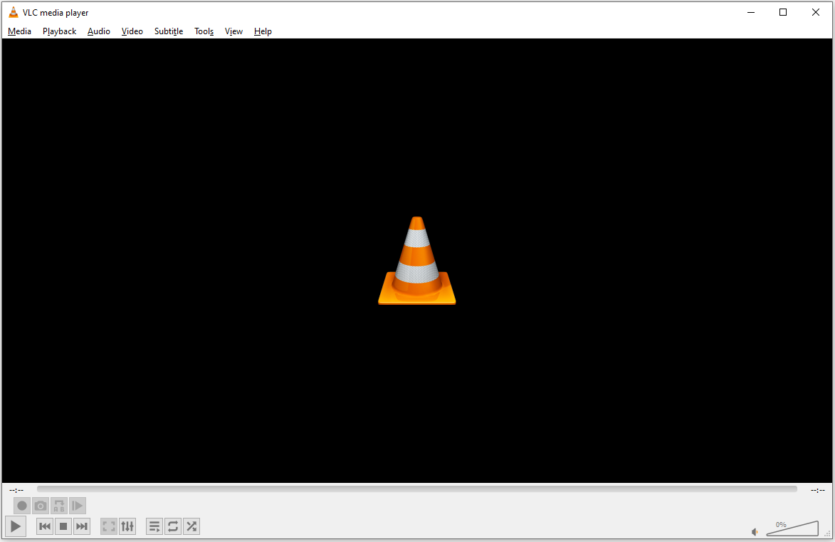Click the elapsed time label
Viewport: 835px width, 542px height.
[x=16, y=490]
